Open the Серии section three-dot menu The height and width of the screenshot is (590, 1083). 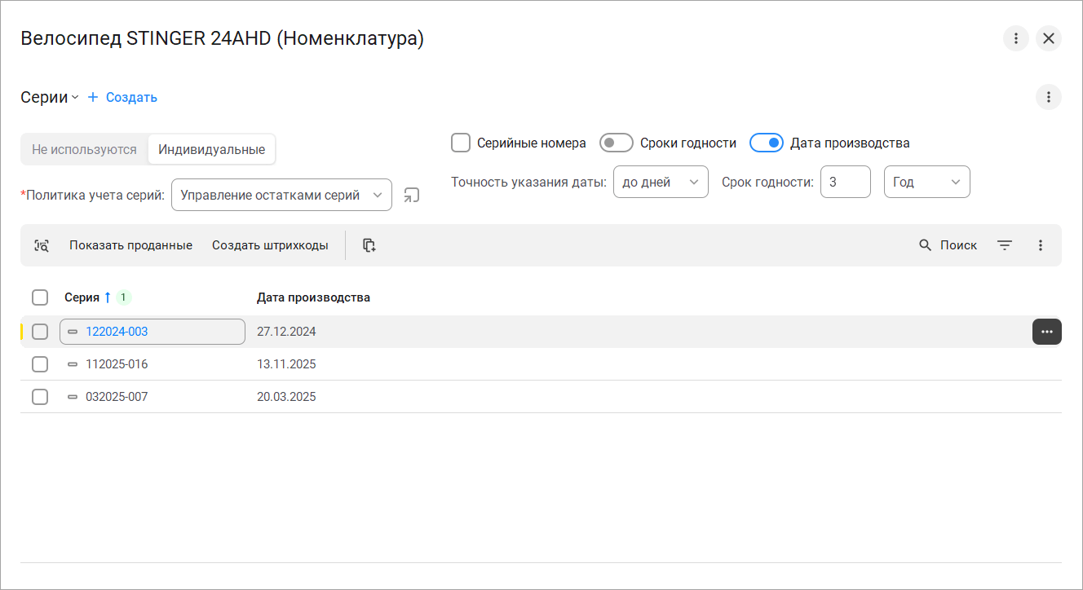point(1048,98)
